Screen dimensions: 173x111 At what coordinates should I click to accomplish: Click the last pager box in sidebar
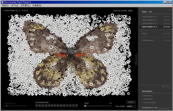tap(168, 87)
